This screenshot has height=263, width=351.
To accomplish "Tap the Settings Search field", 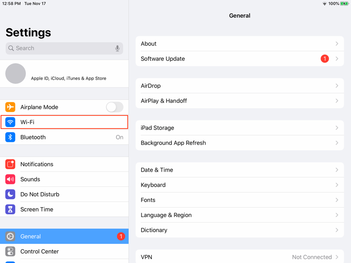I will (x=64, y=48).
